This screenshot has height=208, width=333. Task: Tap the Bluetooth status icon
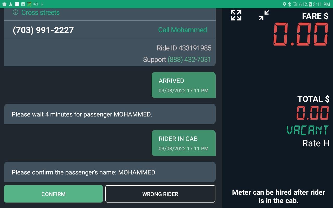[x=289, y=4]
